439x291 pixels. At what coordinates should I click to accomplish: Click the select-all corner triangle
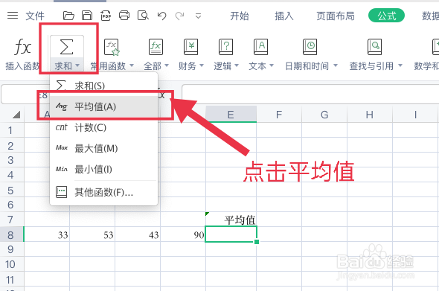coord(16,115)
